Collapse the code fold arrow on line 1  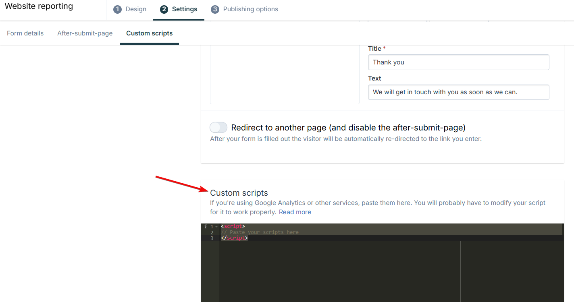216,227
